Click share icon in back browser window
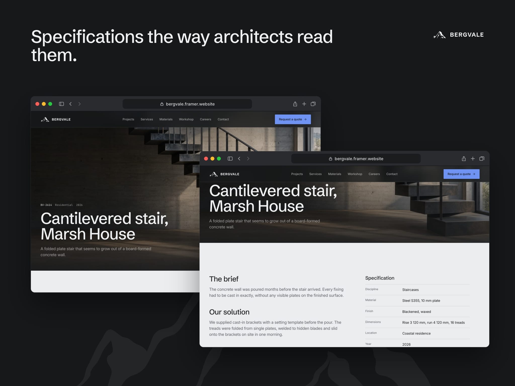515x386 pixels. pos(295,104)
